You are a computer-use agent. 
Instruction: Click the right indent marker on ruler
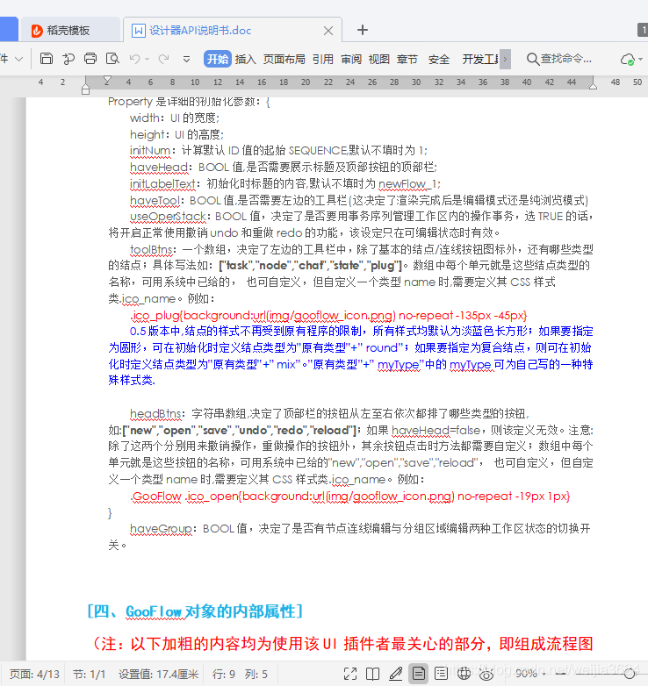tap(593, 86)
